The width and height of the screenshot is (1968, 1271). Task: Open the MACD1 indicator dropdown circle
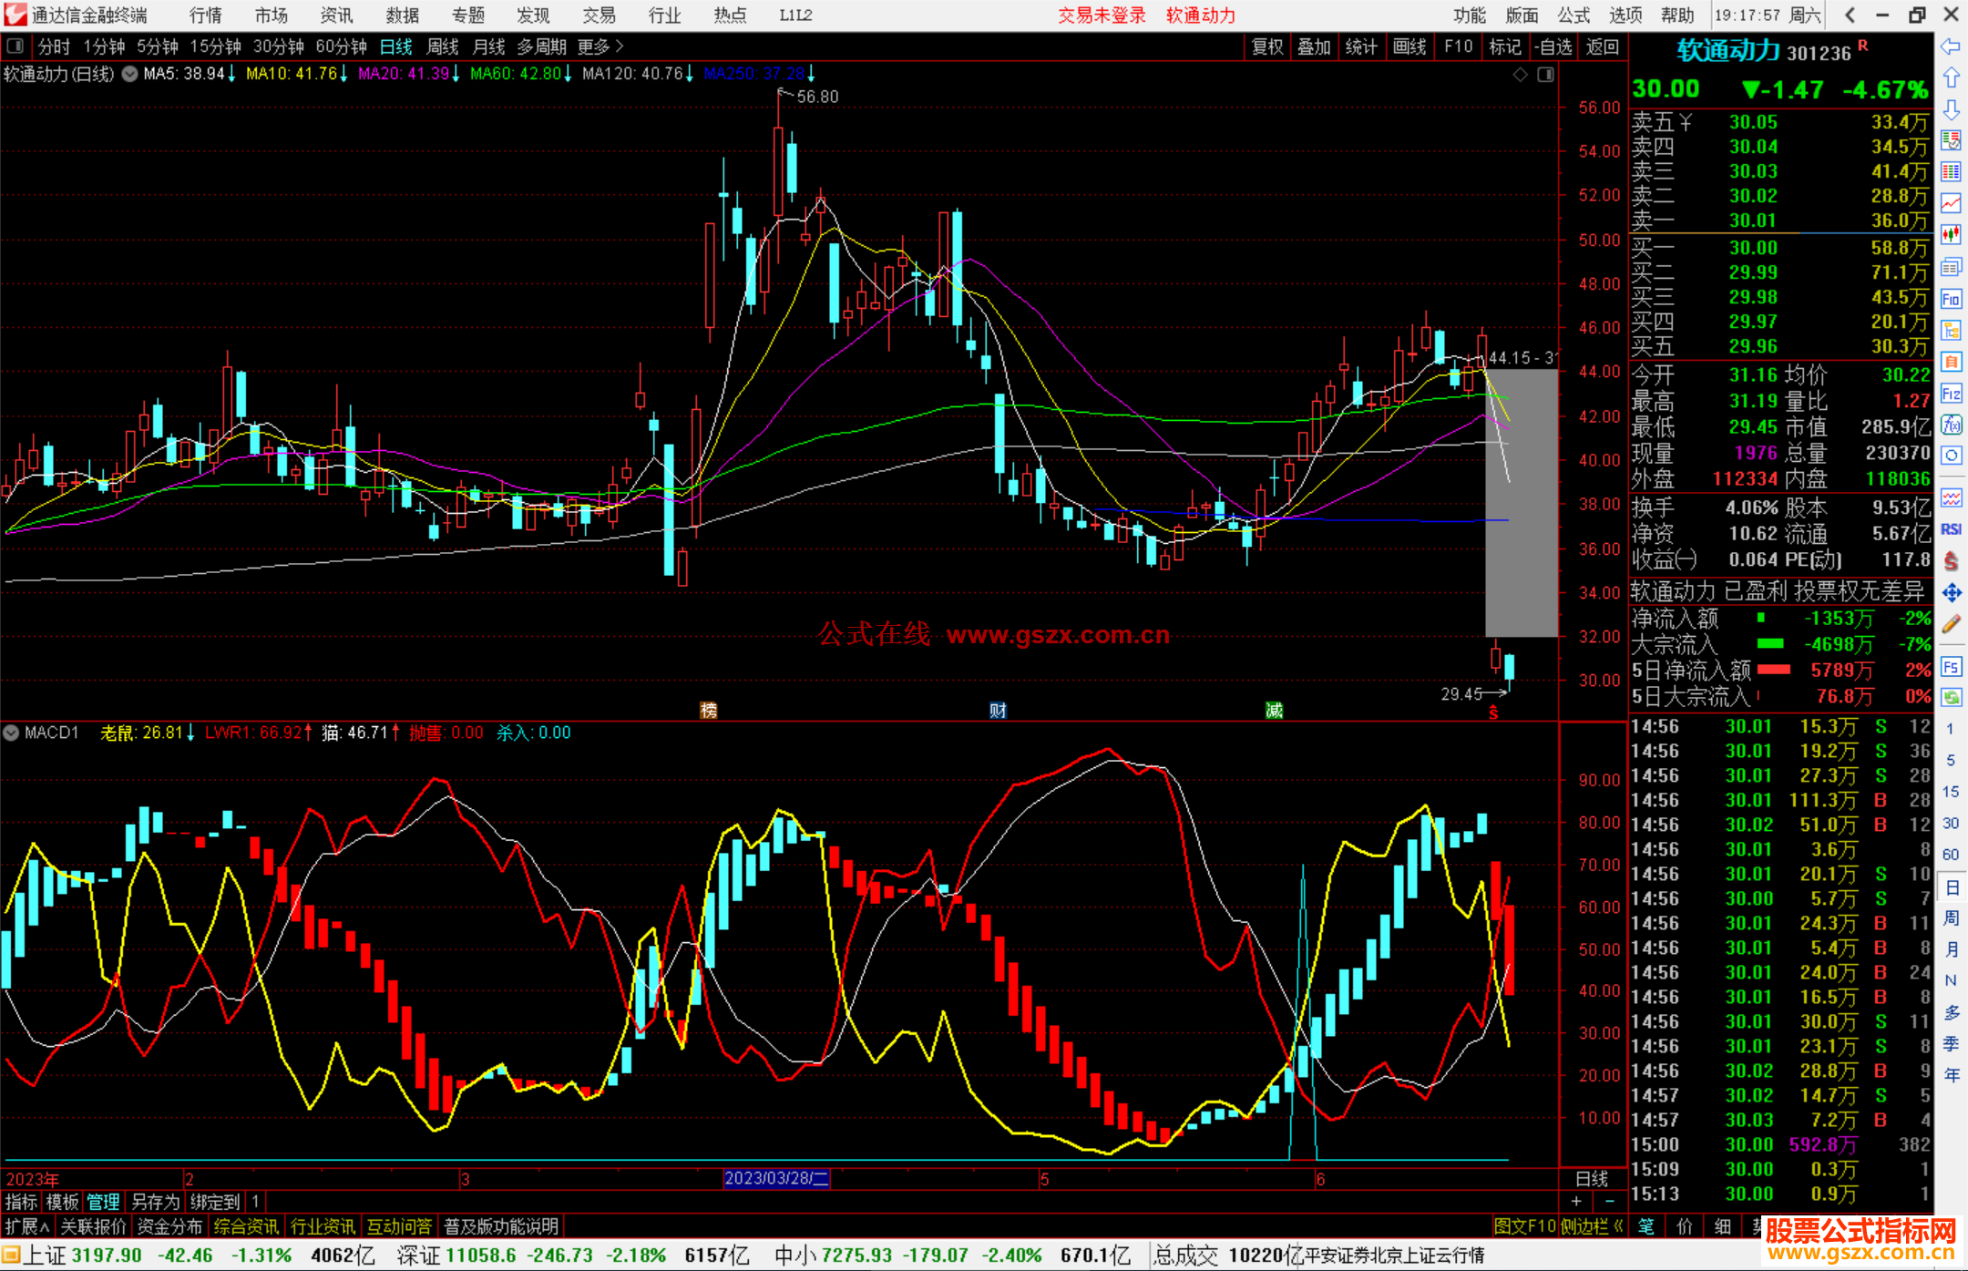coord(12,733)
